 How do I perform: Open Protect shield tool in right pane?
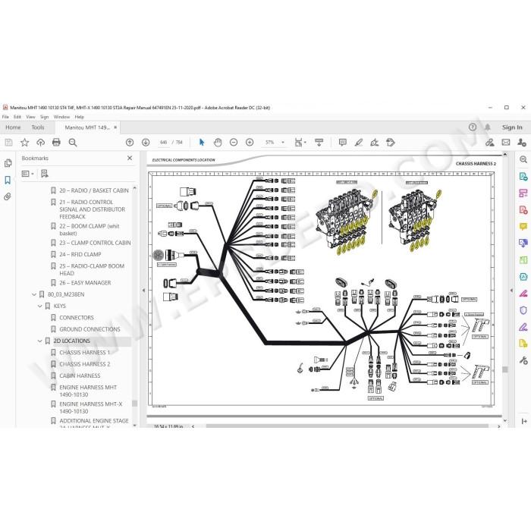[523, 310]
